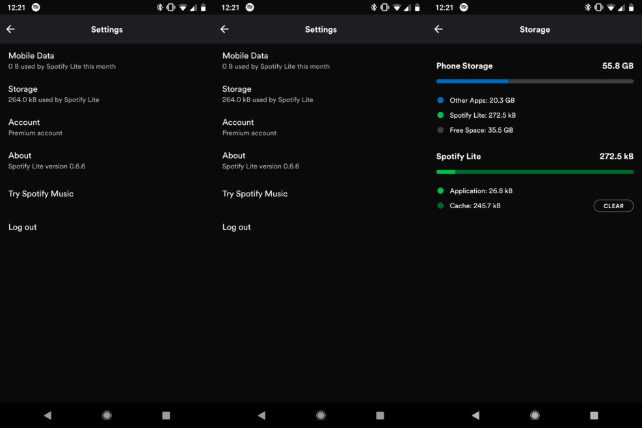642x428 pixels.
Task: Tap back arrow on Storage screen
Action: (438, 29)
